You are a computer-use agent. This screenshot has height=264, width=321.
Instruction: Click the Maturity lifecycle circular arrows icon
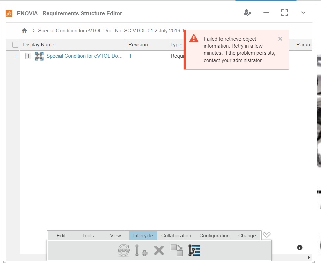124,250
